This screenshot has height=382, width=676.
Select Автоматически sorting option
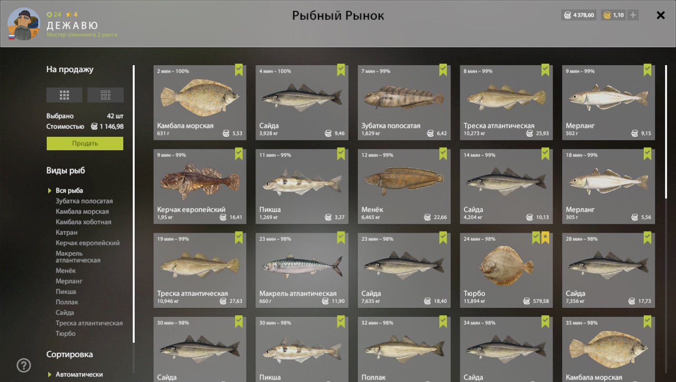click(x=79, y=375)
